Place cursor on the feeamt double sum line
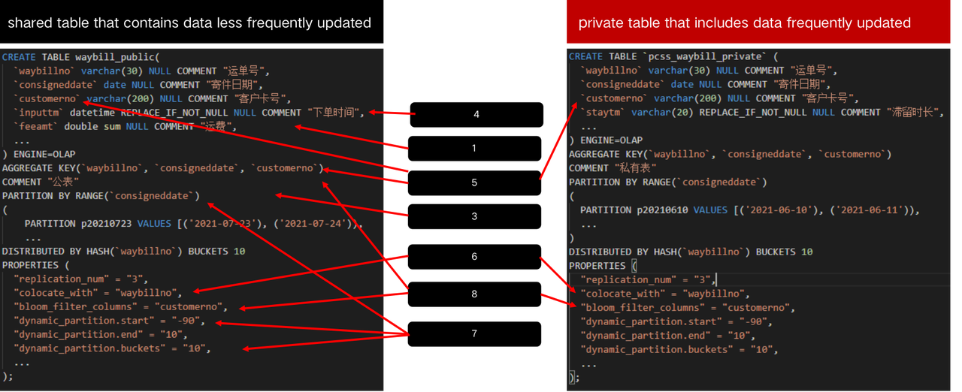The height and width of the screenshot is (392, 962). coord(124,127)
